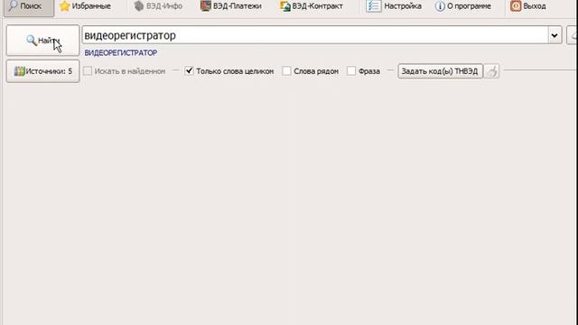Click into the search text field

pyautogui.click(x=315, y=35)
